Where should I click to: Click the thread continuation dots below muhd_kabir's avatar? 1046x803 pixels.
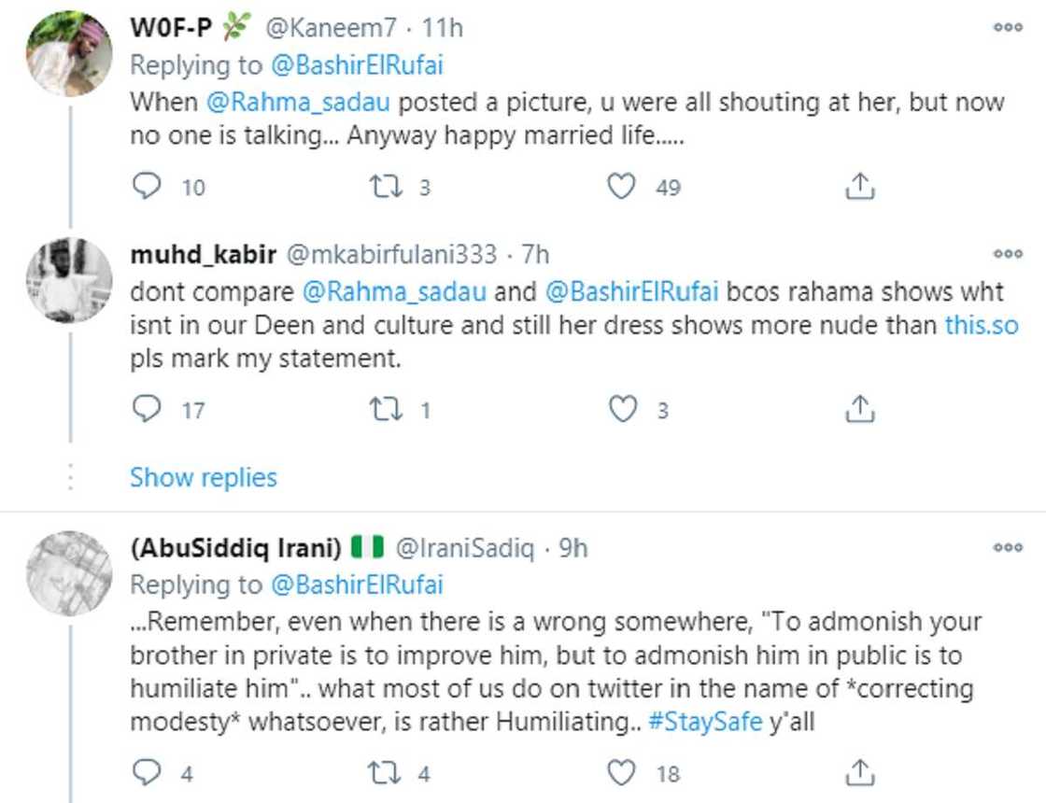[71, 477]
